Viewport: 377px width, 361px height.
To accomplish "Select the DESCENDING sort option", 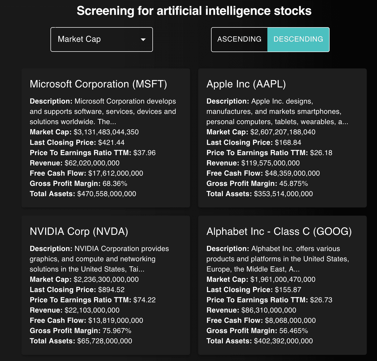I will (298, 39).
